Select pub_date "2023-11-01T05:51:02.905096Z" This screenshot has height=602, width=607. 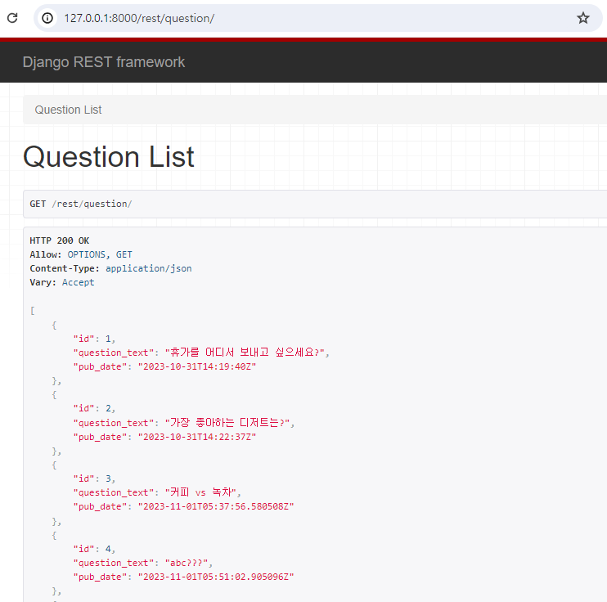[x=216, y=577]
